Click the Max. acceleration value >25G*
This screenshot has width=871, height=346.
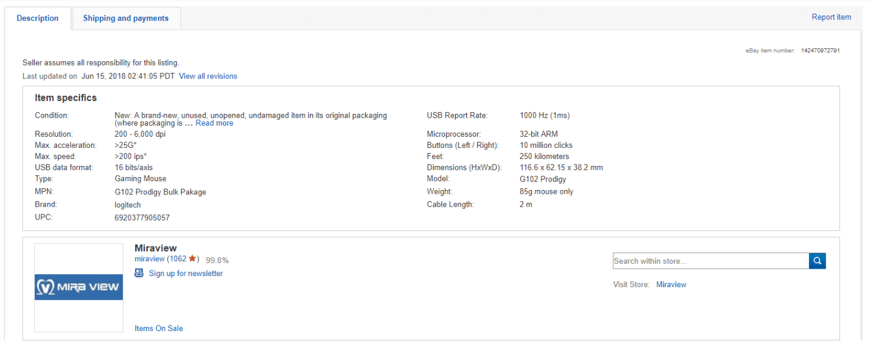click(125, 145)
